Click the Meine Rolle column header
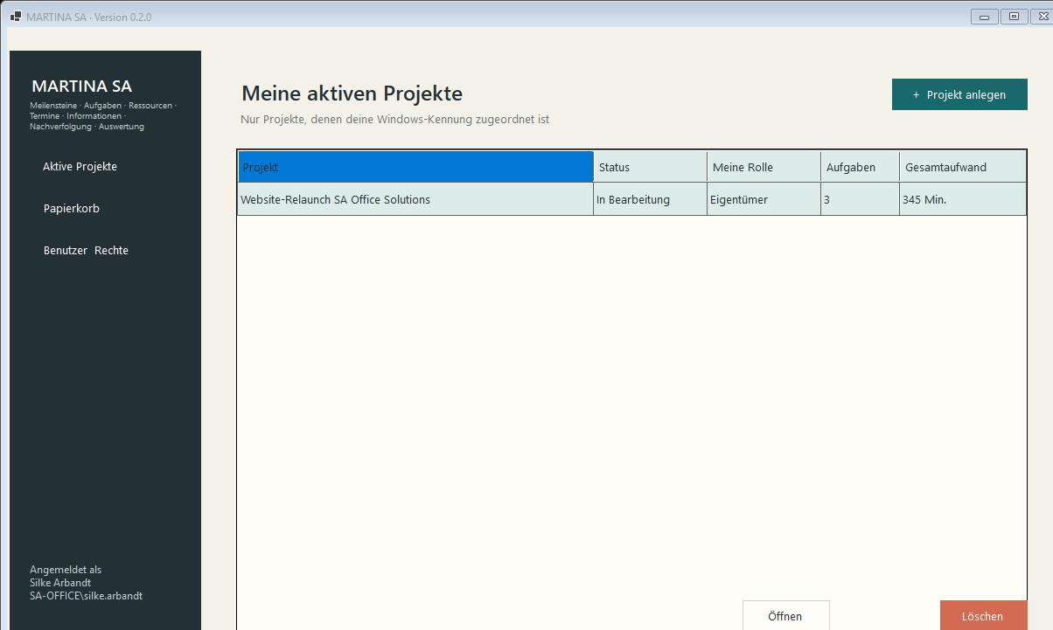This screenshot has height=630, width=1053. click(764, 167)
